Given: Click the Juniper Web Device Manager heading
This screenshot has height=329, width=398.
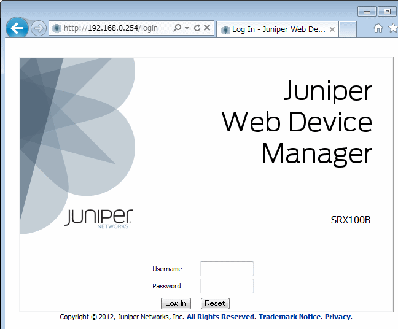Looking at the screenshot, I should pos(297,123).
